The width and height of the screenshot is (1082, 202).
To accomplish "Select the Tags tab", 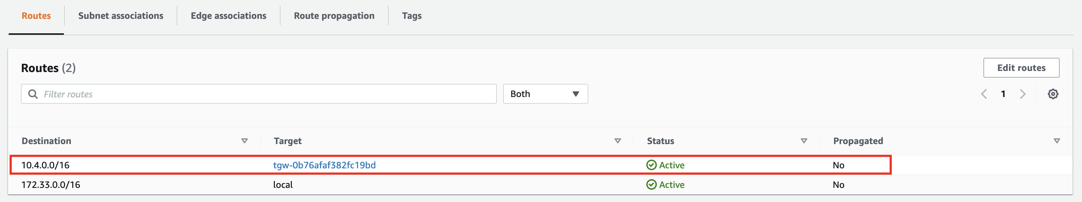I will 412,16.
